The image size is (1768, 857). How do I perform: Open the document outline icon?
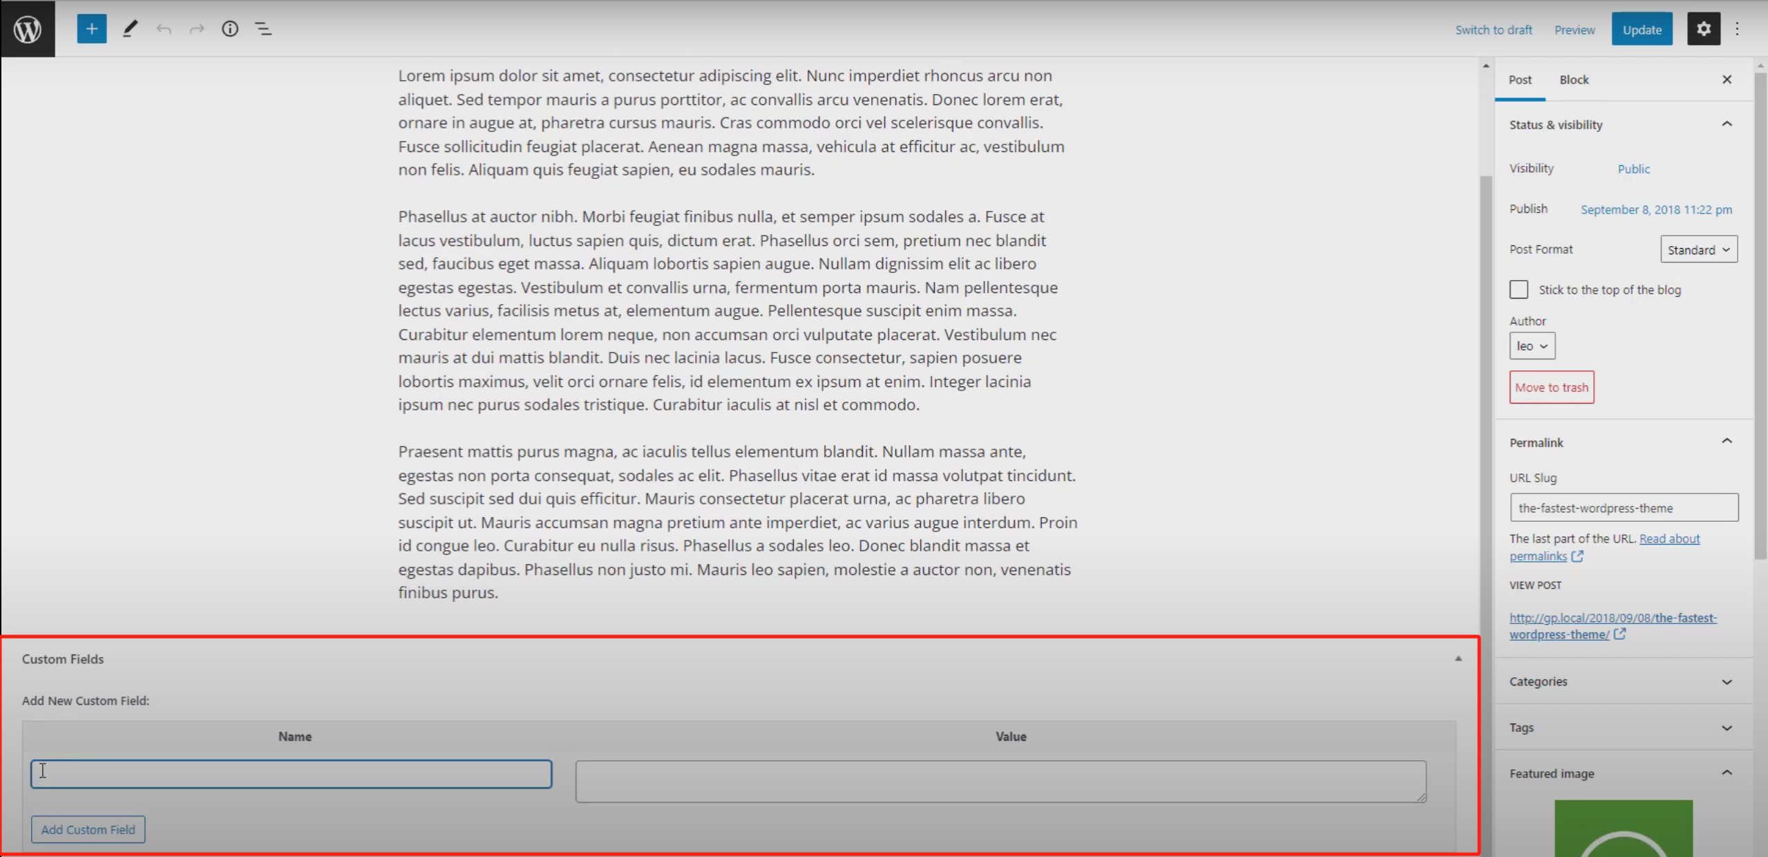click(x=263, y=28)
